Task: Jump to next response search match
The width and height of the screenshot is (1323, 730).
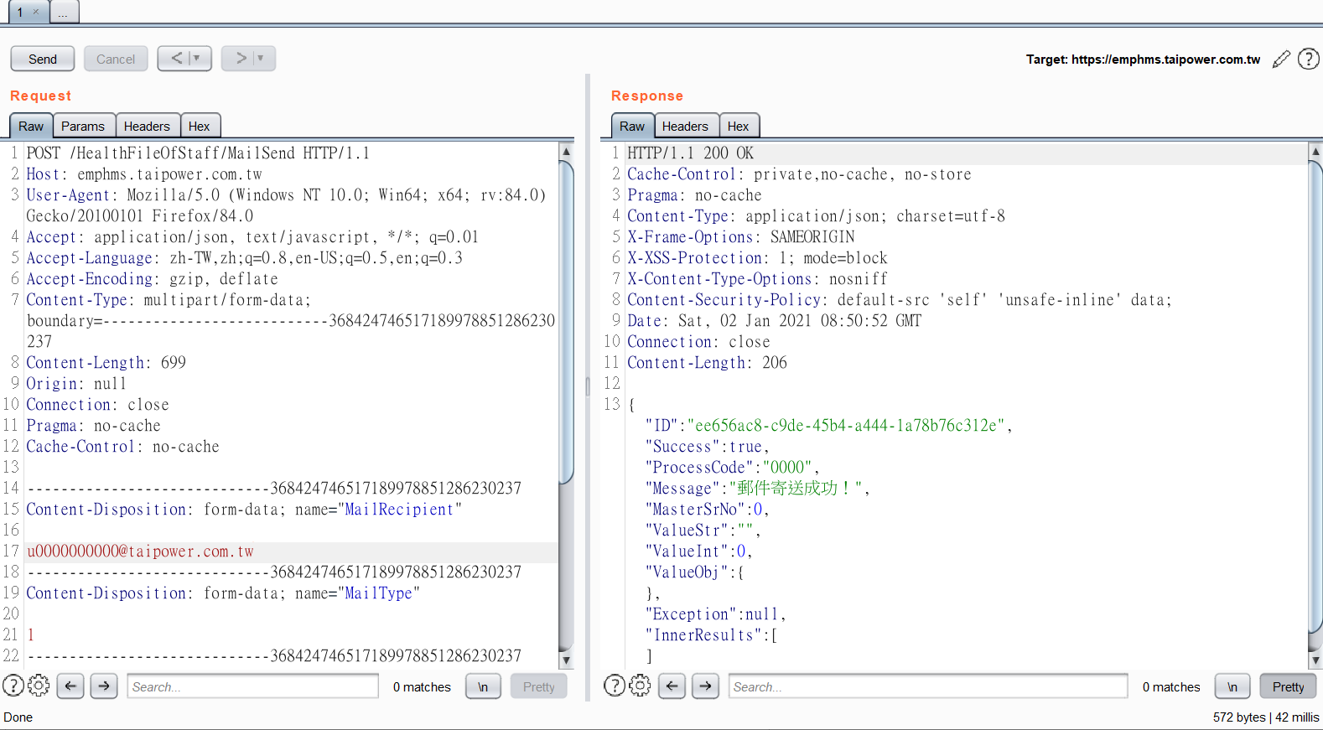Action: pyautogui.click(x=706, y=686)
